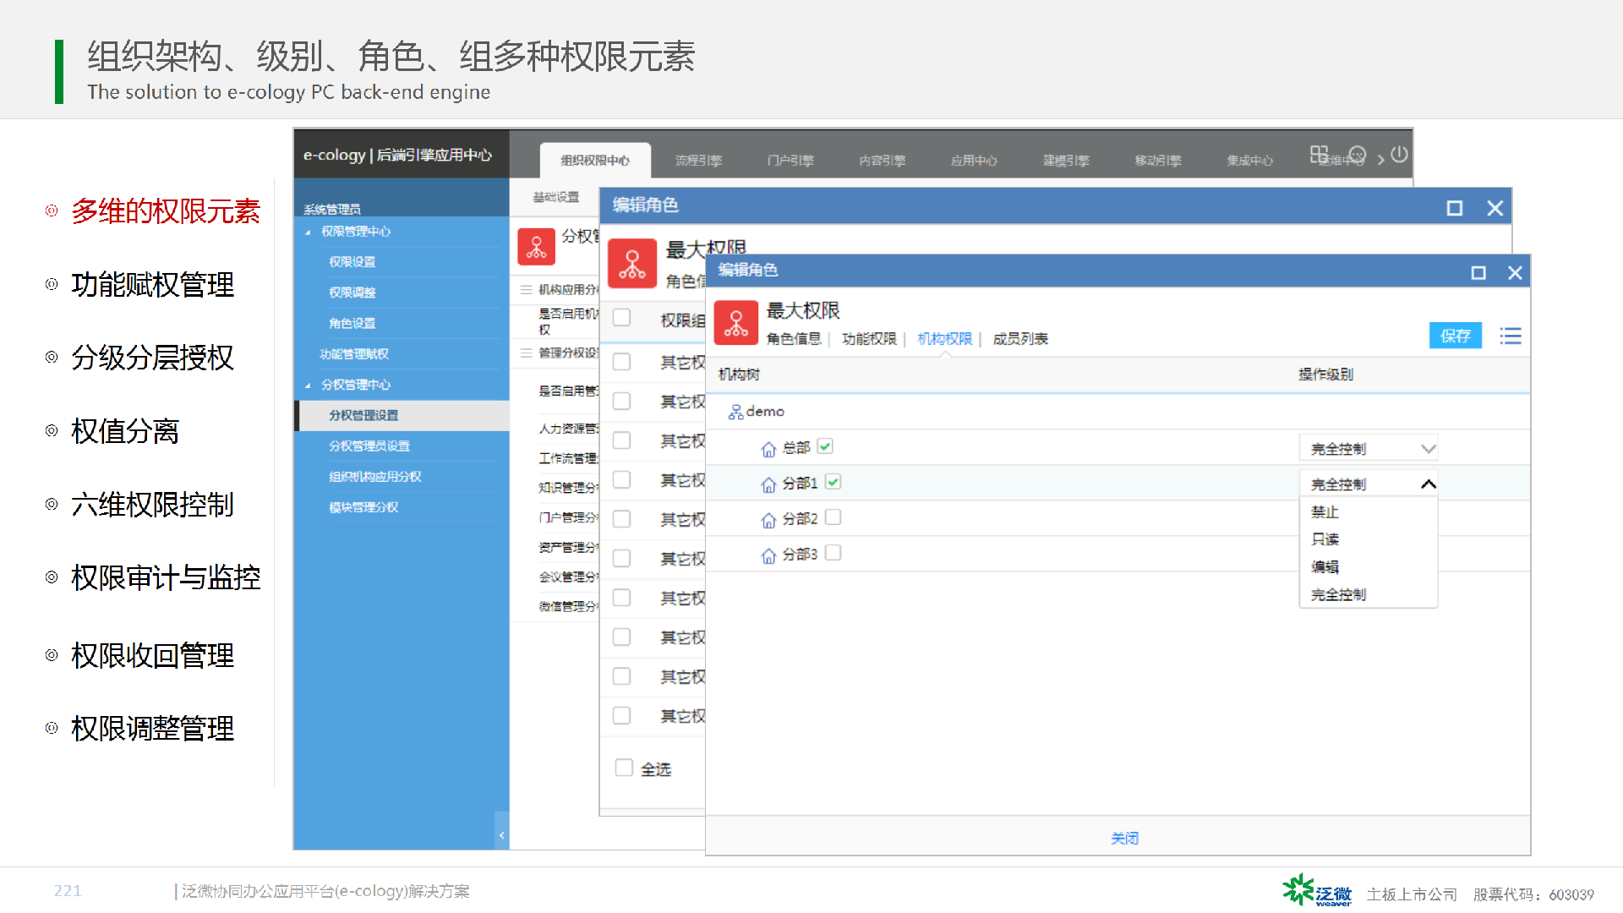This screenshot has width=1623, height=913.
Task: Open the 机构权限 tab in front dialog
Action: (x=945, y=339)
